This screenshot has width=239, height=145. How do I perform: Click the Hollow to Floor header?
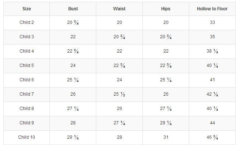[212, 9]
